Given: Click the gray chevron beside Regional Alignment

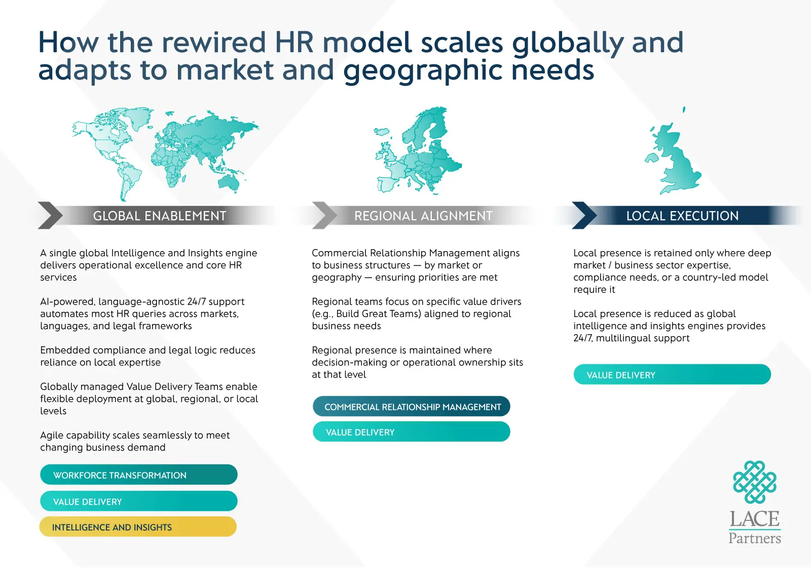Looking at the screenshot, I should (324, 216).
